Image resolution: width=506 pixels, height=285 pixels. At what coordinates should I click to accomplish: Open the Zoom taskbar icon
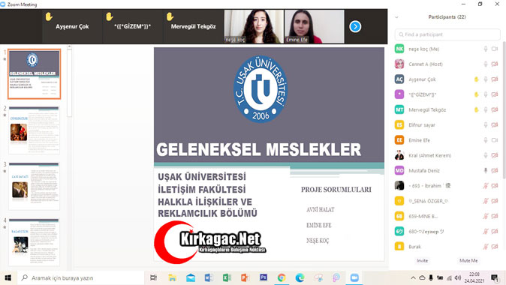354,277
